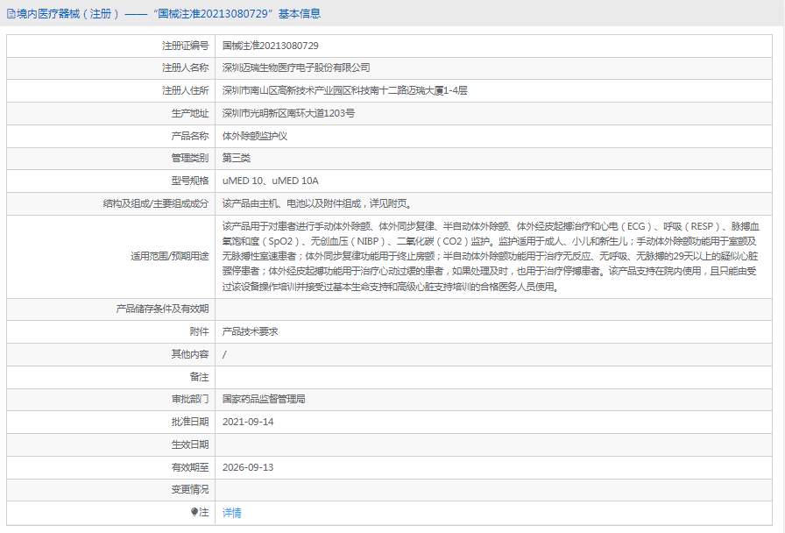Select the model text uMED 10、uMED 10A
This screenshot has height=533, width=785.
(x=271, y=181)
